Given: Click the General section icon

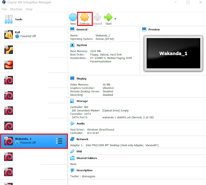Looking at the screenshot, I should 72,29.
